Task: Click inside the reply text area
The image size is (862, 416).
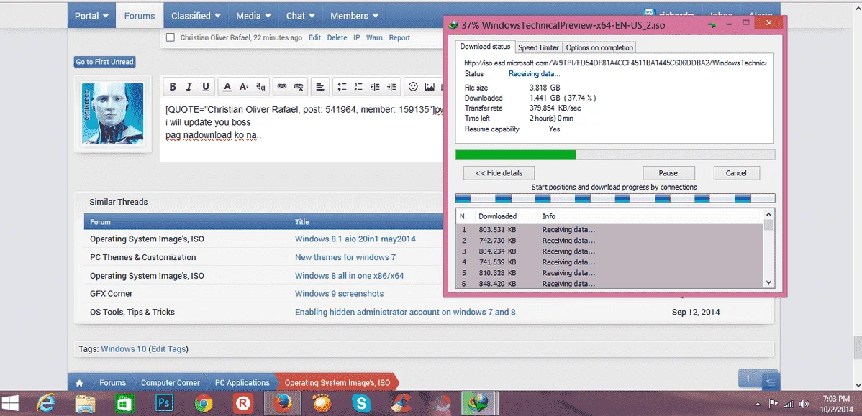Action: point(301,129)
